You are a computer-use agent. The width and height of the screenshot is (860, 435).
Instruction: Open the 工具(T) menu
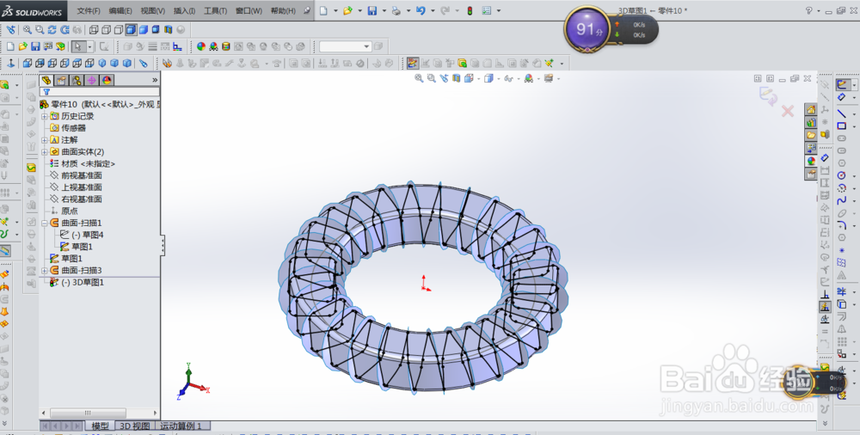point(216,10)
